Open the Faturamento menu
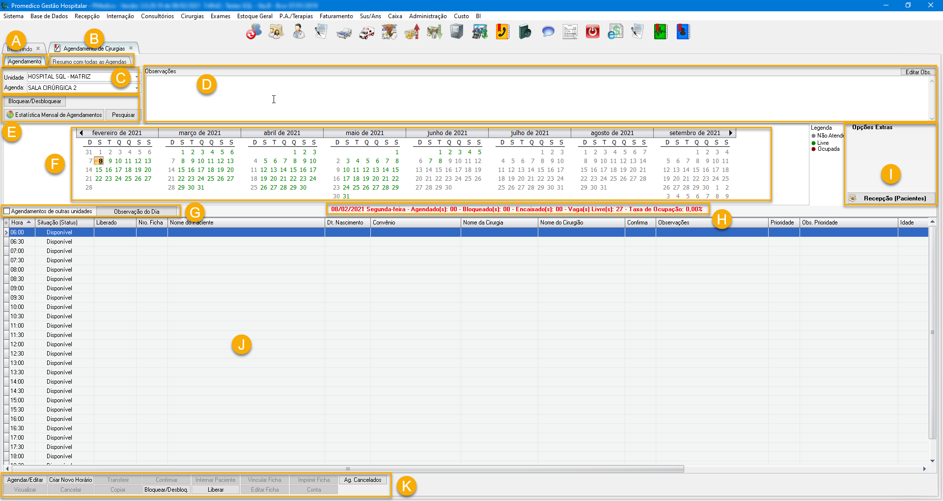 (x=336, y=16)
